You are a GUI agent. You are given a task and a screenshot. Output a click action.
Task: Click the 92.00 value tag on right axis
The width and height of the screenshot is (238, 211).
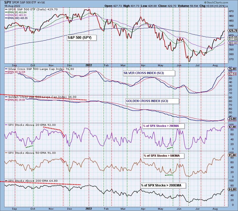pyautogui.click(x=232, y=127)
